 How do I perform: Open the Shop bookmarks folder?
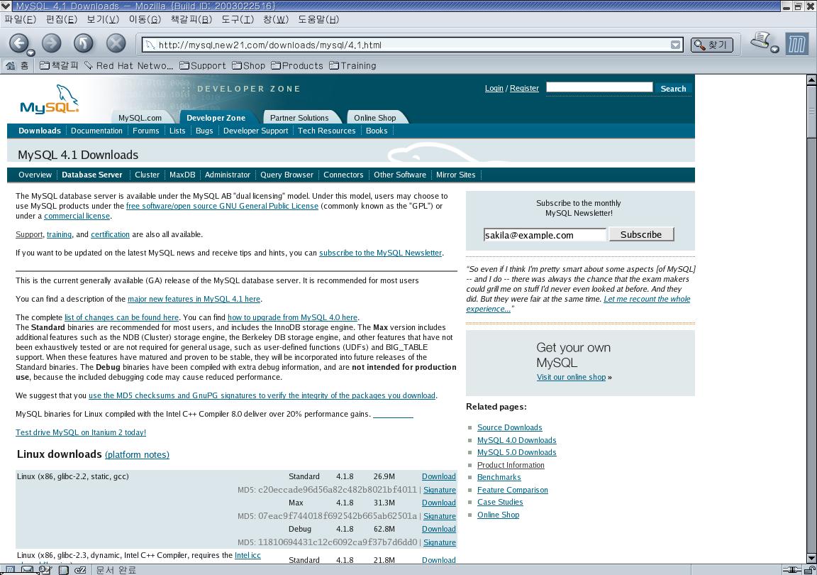coord(248,66)
